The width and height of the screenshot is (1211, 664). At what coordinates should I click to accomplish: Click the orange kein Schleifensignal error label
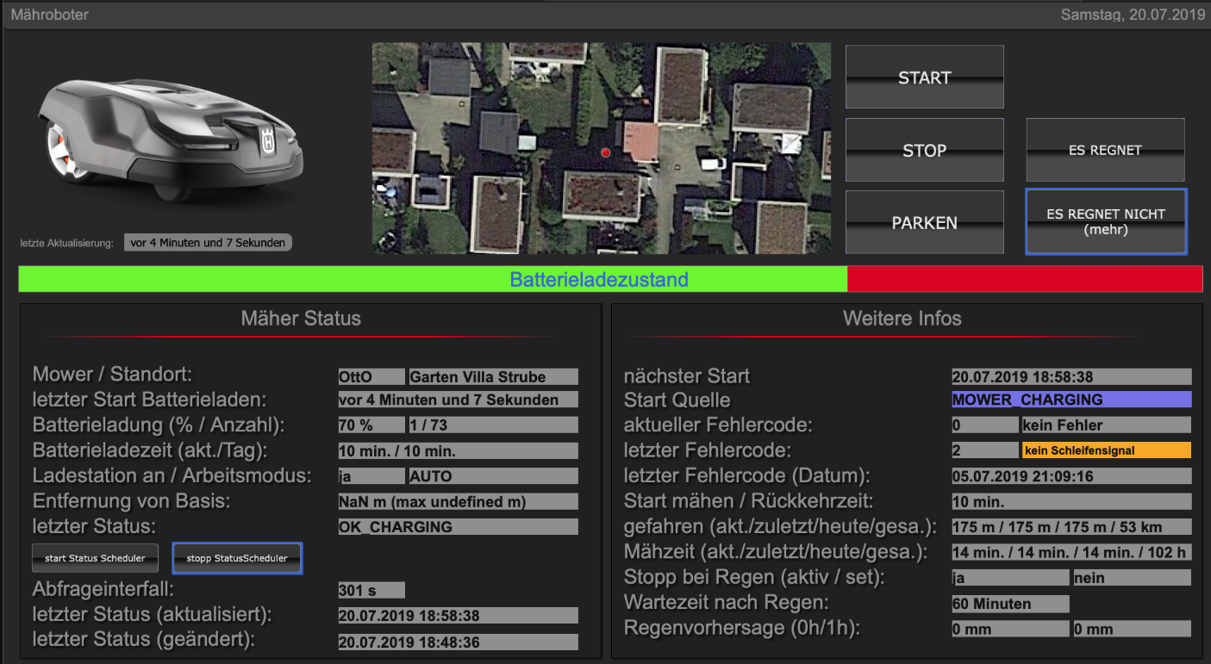[x=1106, y=450]
